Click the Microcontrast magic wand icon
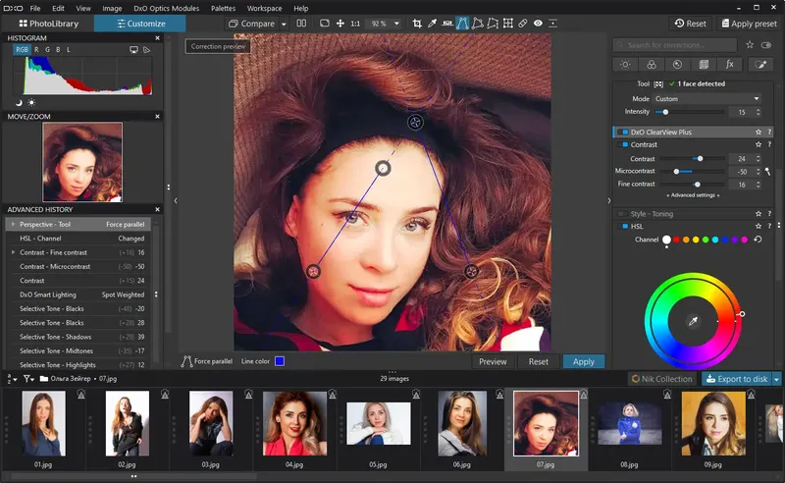This screenshot has width=785, height=483. coord(768,172)
